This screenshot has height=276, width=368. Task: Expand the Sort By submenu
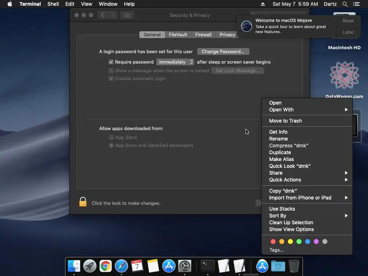(307, 216)
